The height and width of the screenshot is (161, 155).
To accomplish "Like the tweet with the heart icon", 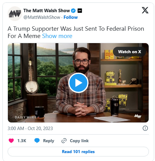I will pos(11,141).
